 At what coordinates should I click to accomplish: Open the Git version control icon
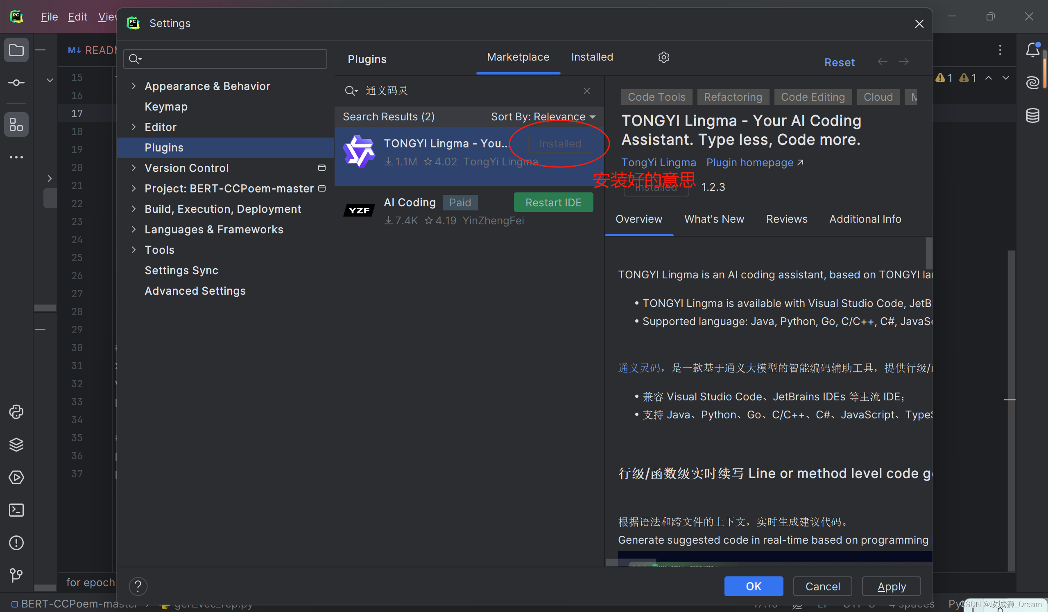16,576
